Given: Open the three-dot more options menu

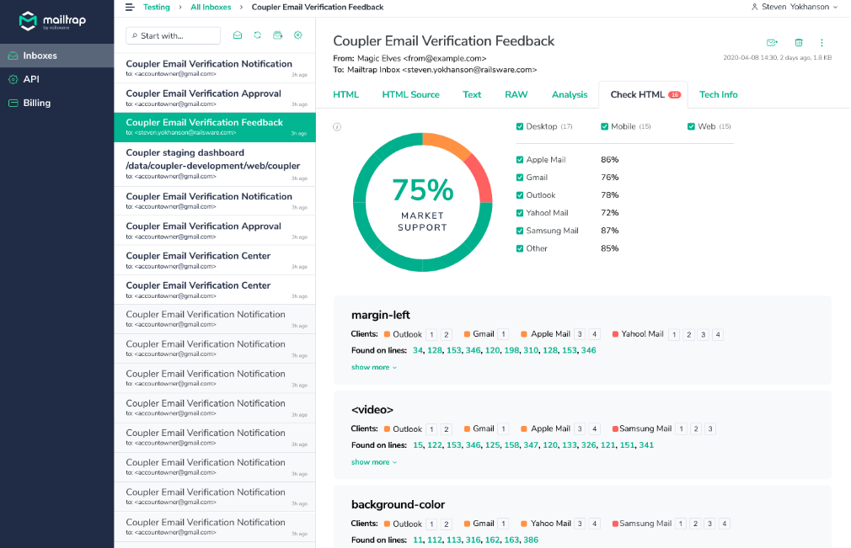Looking at the screenshot, I should pyautogui.click(x=822, y=42).
